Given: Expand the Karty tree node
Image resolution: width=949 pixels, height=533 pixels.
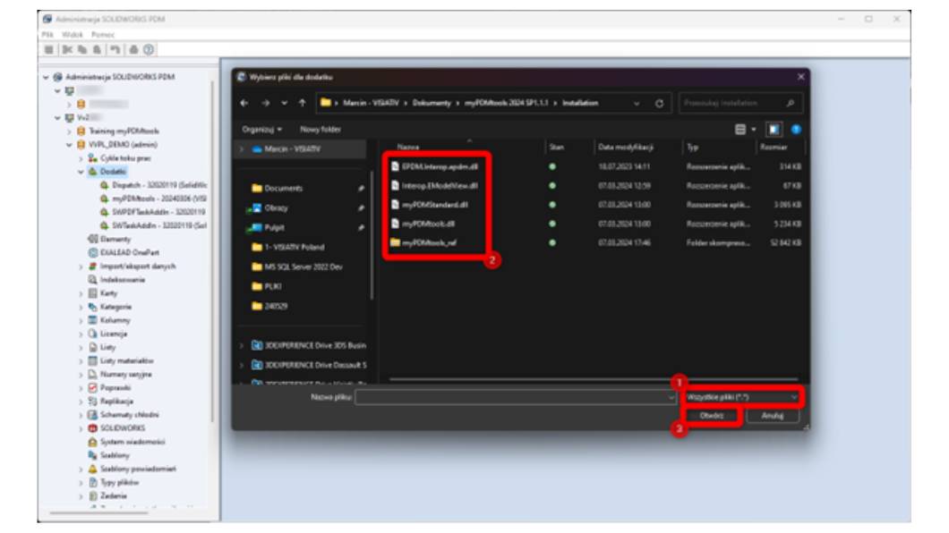Looking at the screenshot, I should 81,293.
